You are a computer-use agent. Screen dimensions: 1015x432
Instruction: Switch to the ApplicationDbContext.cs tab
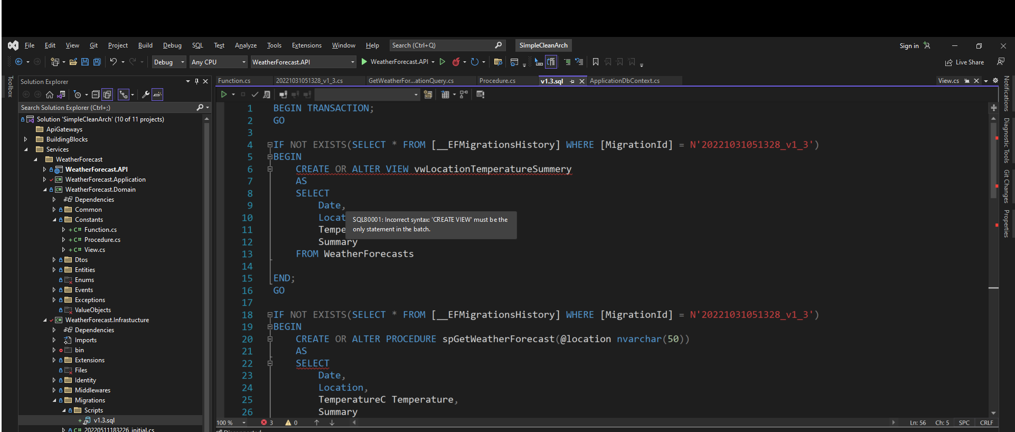[624, 81]
